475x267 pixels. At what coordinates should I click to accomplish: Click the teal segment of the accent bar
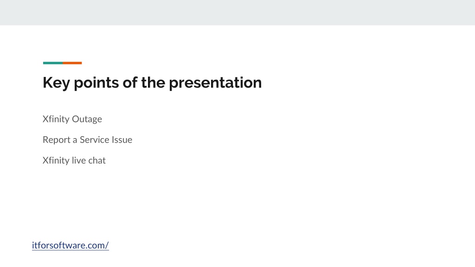pos(53,63)
